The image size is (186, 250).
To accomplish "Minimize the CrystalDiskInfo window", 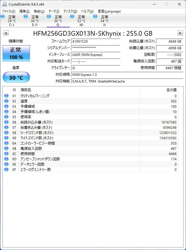I will point(154,4).
